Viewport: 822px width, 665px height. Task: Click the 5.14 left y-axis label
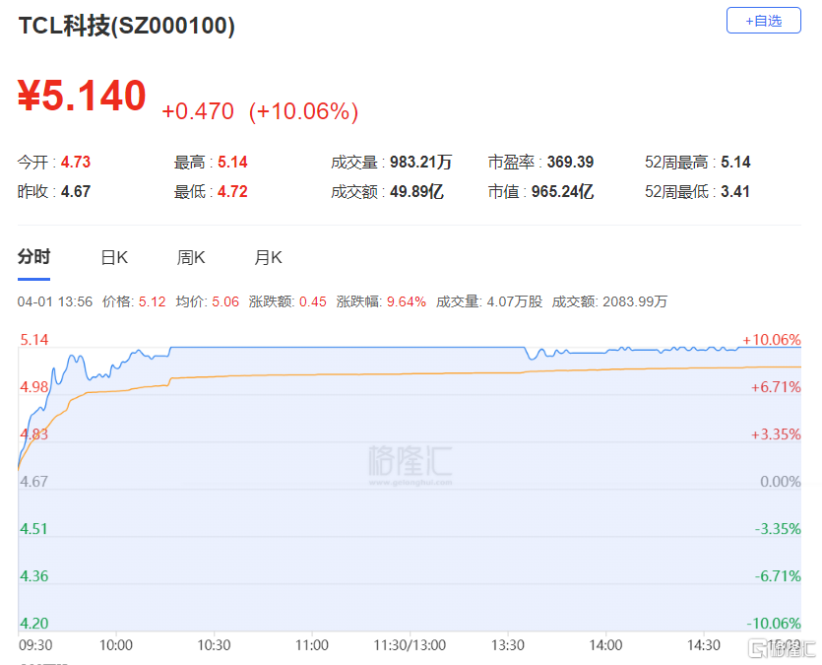34,340
